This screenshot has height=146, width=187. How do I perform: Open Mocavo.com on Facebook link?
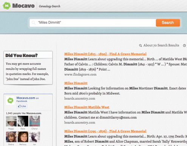28,99
